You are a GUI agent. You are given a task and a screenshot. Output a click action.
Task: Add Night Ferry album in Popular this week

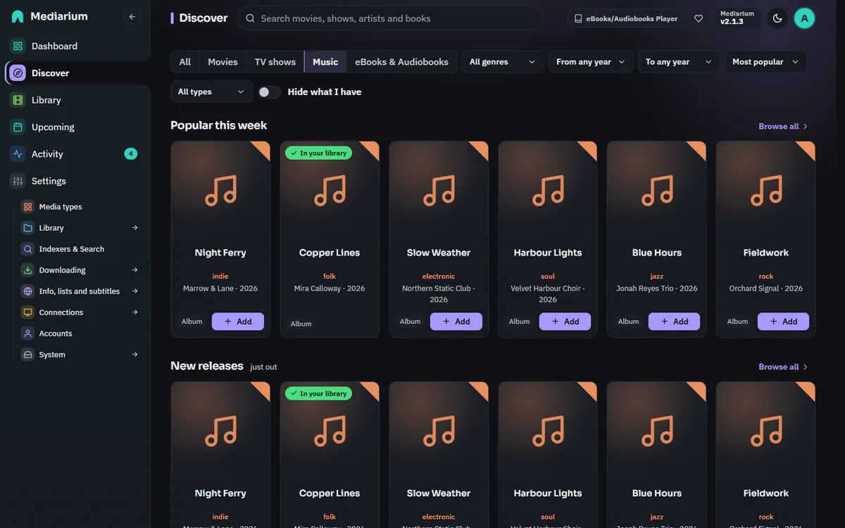click(238, 322)
